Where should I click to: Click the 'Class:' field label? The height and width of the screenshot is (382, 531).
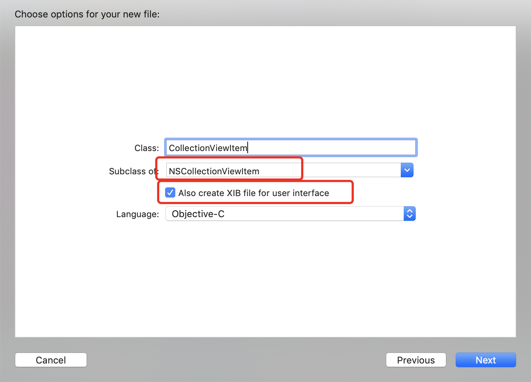[147, 148]
